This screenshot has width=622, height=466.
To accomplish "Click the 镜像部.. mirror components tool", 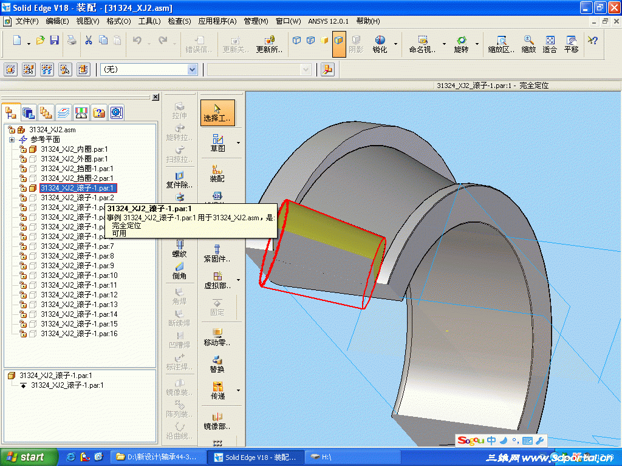I will click(x=217, y=421).
